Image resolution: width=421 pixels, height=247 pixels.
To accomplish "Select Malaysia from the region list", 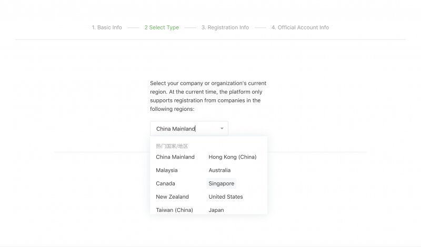I will (167, 170).
